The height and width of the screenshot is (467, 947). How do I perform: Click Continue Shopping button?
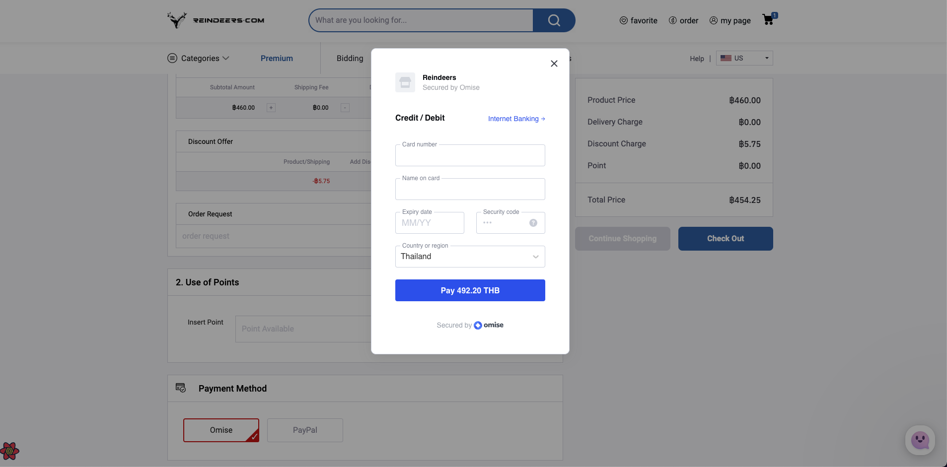(623, 239)
